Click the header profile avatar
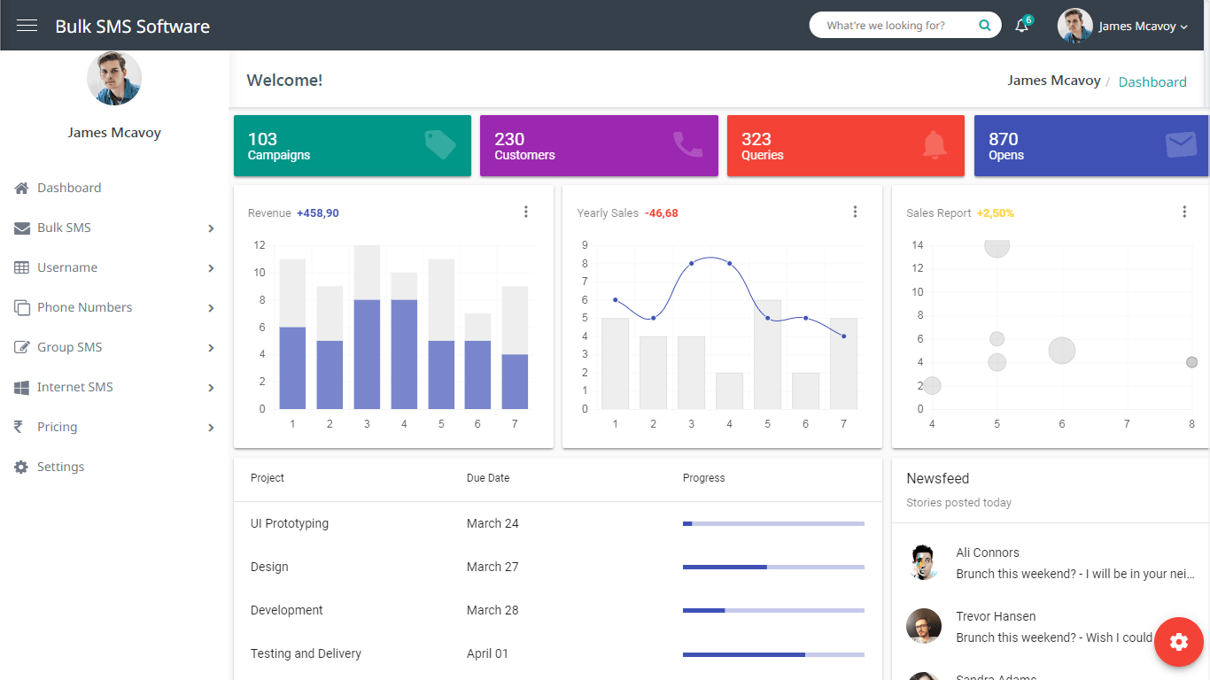This screenshot has width=1210, height=680. (1074, 26)
